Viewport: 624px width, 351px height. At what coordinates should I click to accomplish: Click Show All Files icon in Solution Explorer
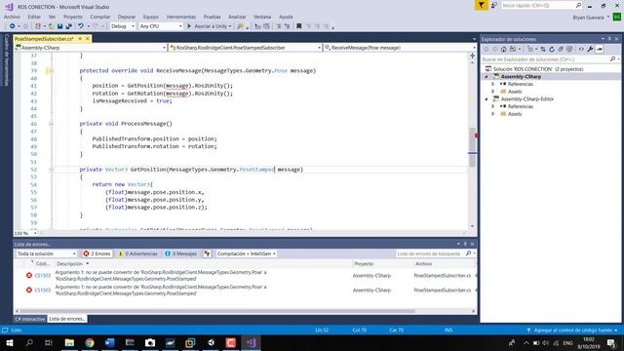pos(569,49)
